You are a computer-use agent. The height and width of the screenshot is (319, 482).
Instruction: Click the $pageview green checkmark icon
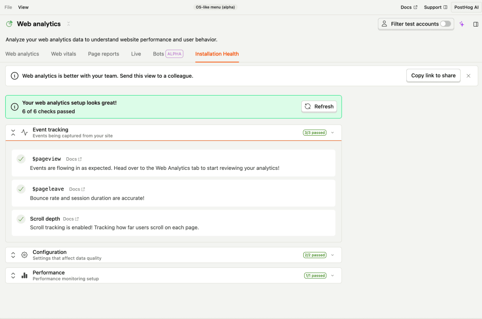(x=21, y=159)
